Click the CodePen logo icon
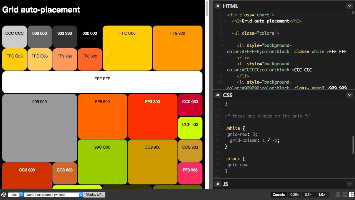 point(4,195)
